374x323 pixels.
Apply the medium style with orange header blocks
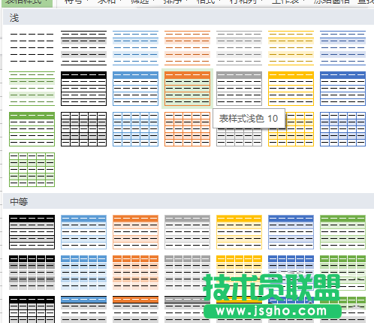pos(135,273)
